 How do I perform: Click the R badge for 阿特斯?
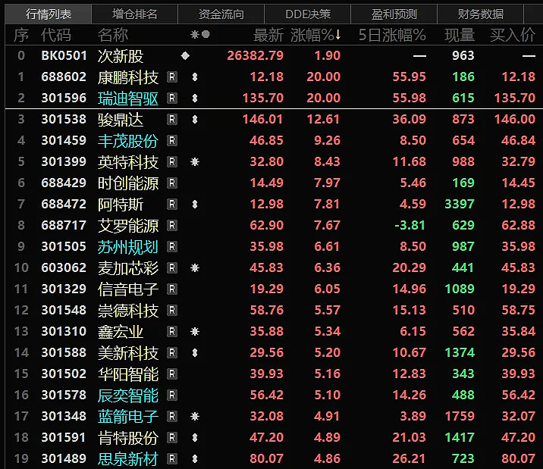172,204
